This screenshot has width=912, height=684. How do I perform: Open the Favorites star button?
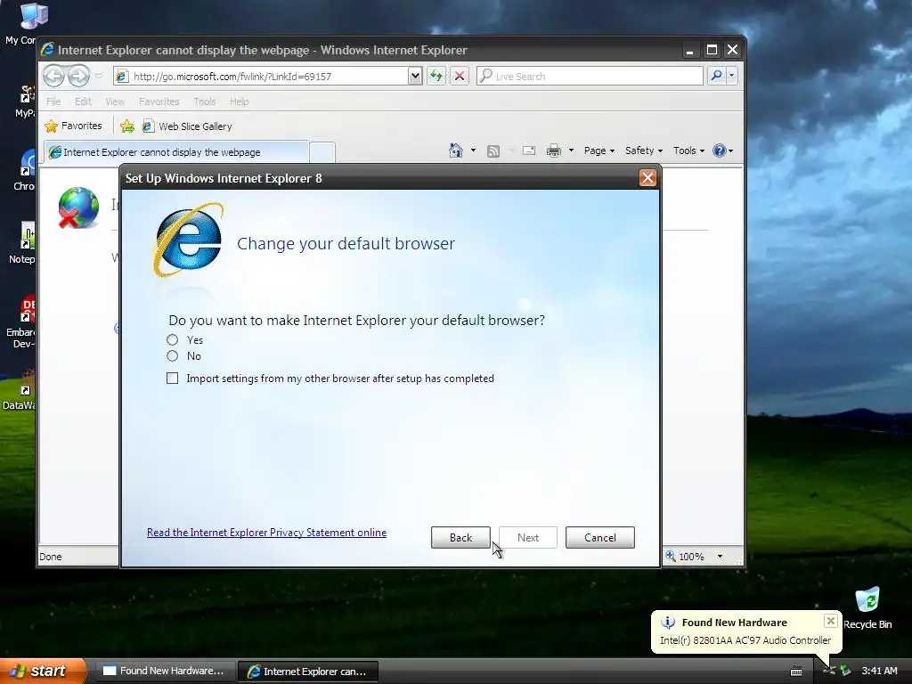point(73,126)
